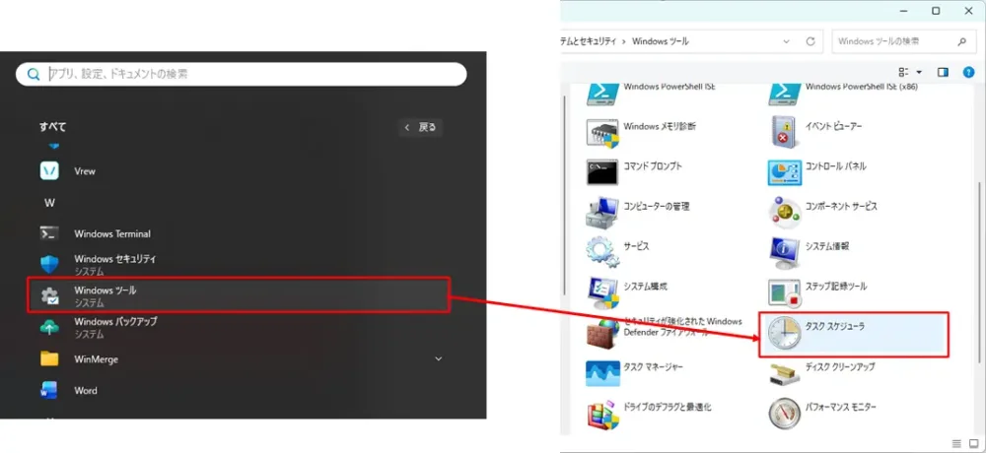
Task: Click the 戻る back button
Action: pos(420,127)
